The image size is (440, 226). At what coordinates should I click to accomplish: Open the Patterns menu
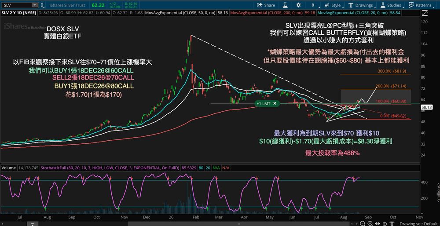(x=420, y=5)
